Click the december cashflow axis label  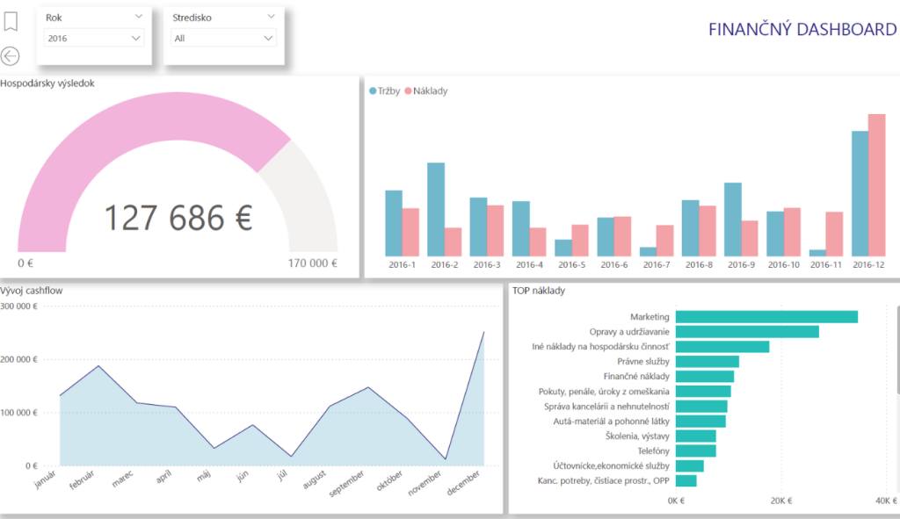click(x=463, y=483)
